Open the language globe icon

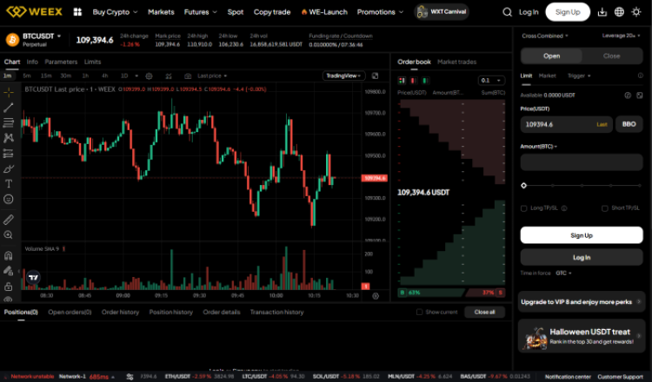pos(619,12)
